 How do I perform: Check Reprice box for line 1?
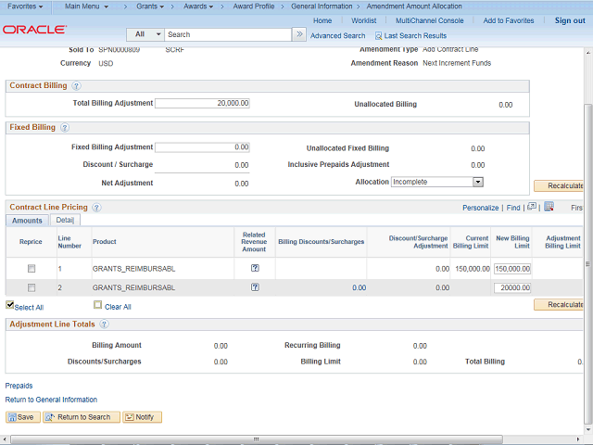pyautogui.click(x=31, y=268)
